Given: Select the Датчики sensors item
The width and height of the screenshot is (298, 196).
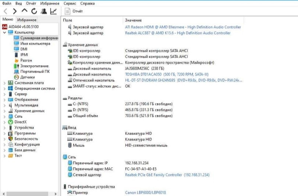Looking at the screenshot, I should click(28, 77).
